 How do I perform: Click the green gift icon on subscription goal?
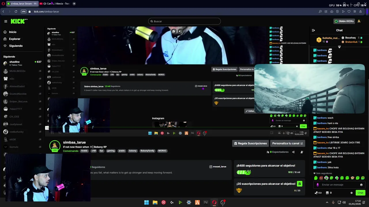tap(300, 184)
